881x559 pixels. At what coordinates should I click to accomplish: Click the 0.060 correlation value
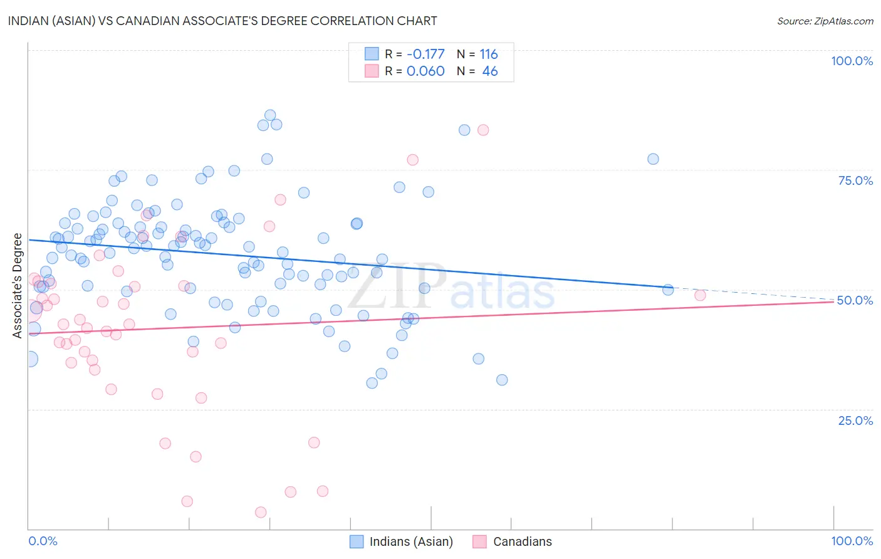tap(425, 71)
